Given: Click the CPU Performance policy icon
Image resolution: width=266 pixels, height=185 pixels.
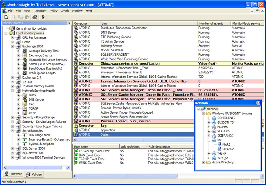Looking at the screenshot, I should click(x=18, y=37).
